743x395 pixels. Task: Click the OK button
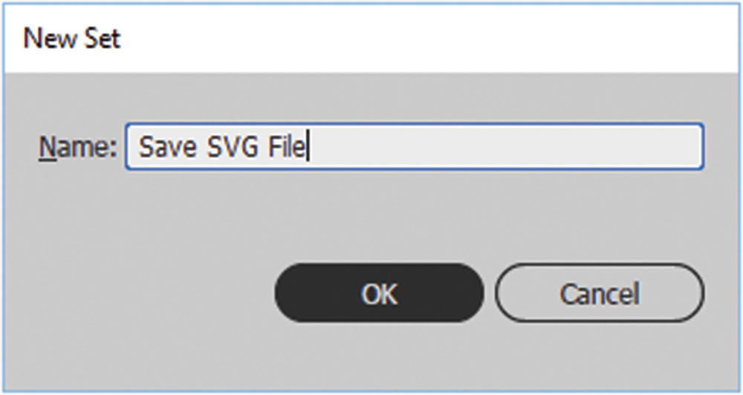point(379,293)
